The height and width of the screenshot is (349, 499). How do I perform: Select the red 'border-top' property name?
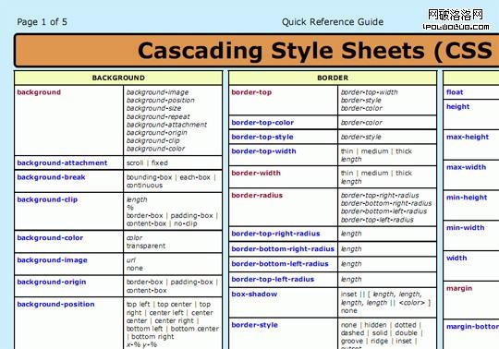click(x=251, y=92)
